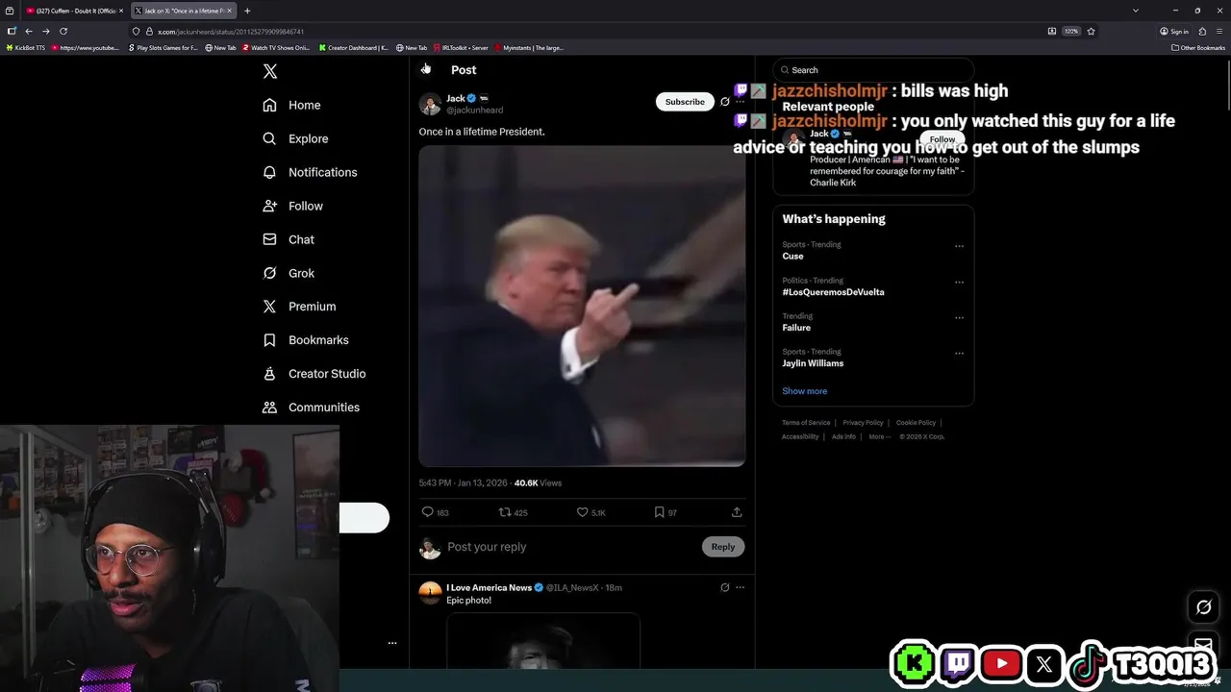Open the floating Grok button
This screenshot has width=1231, height=692.
coord(1203,606)
